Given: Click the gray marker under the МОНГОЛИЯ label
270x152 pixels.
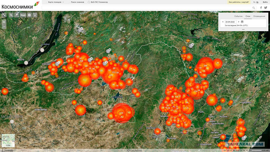Looking at the screenshot, I should coord(12,121).
